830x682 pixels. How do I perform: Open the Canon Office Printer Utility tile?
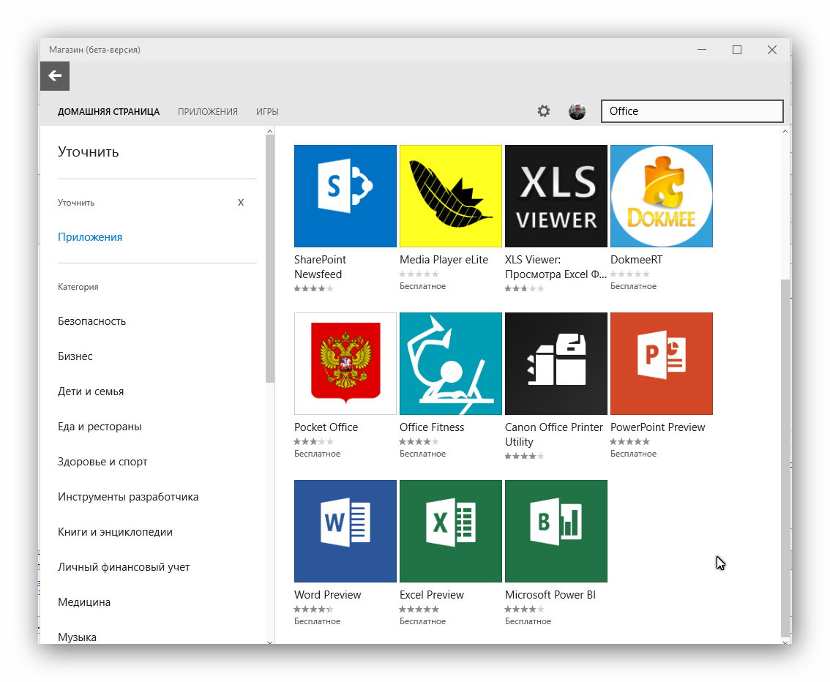[556, 364]
